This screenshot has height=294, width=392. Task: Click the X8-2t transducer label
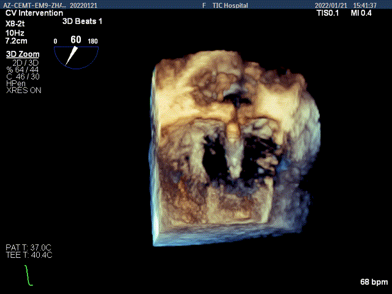15,22
